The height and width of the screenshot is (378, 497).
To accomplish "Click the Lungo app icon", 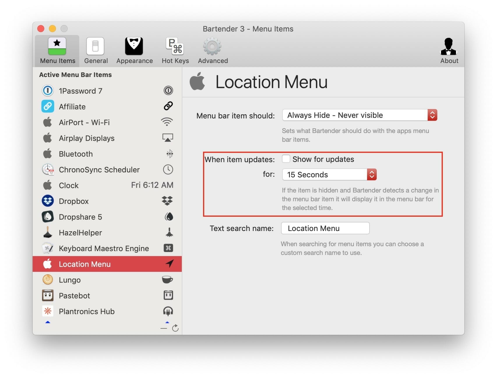I will 48,279.
